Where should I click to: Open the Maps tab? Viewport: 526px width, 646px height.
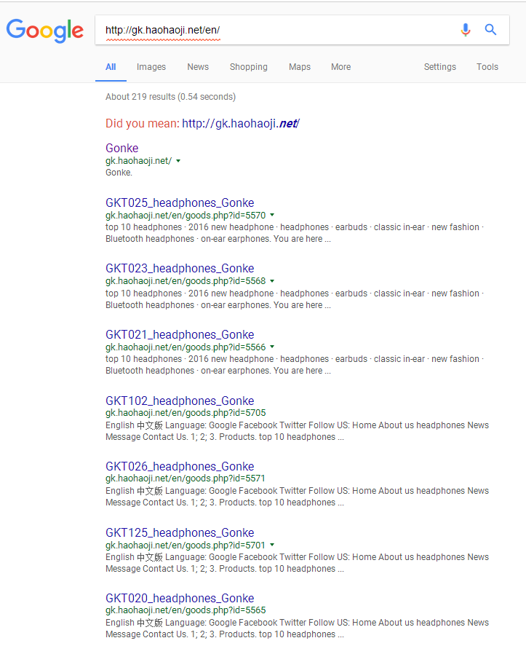pyautogui.click(x=300, y=67)
